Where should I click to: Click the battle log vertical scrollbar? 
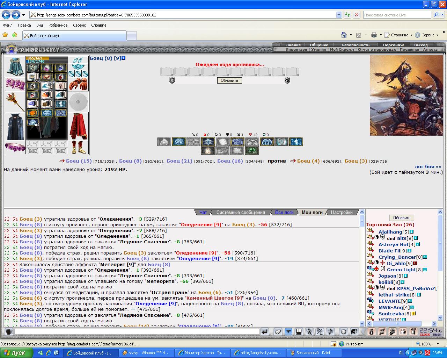click(x=362, y=268)
